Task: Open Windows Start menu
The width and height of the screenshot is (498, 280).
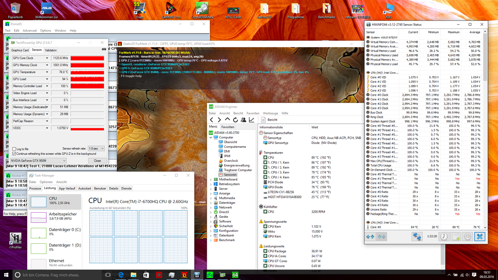Action: (6, 275)
